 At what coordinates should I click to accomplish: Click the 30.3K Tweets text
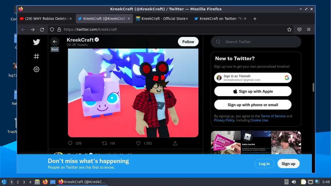pos(77,45)
